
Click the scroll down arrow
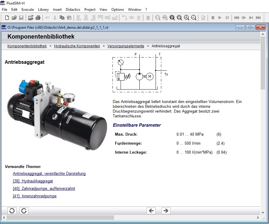click(x=263, y=213)
